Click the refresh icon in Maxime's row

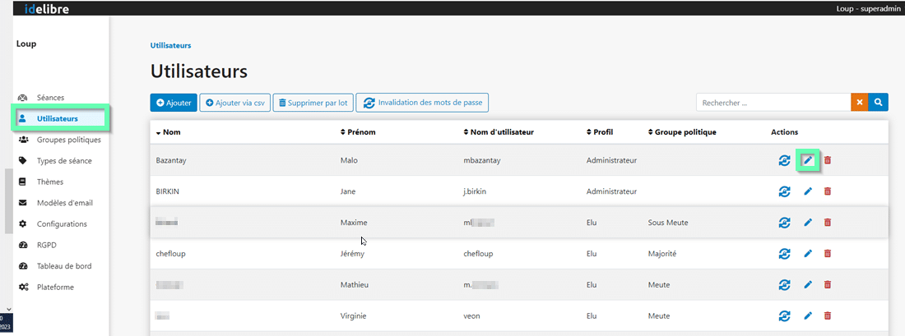(784, 223)
